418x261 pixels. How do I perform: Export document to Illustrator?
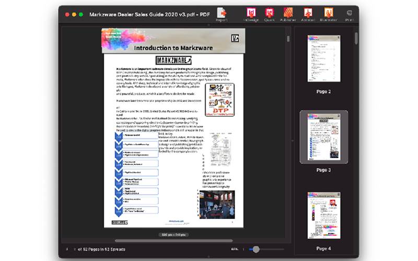point(329,13)
